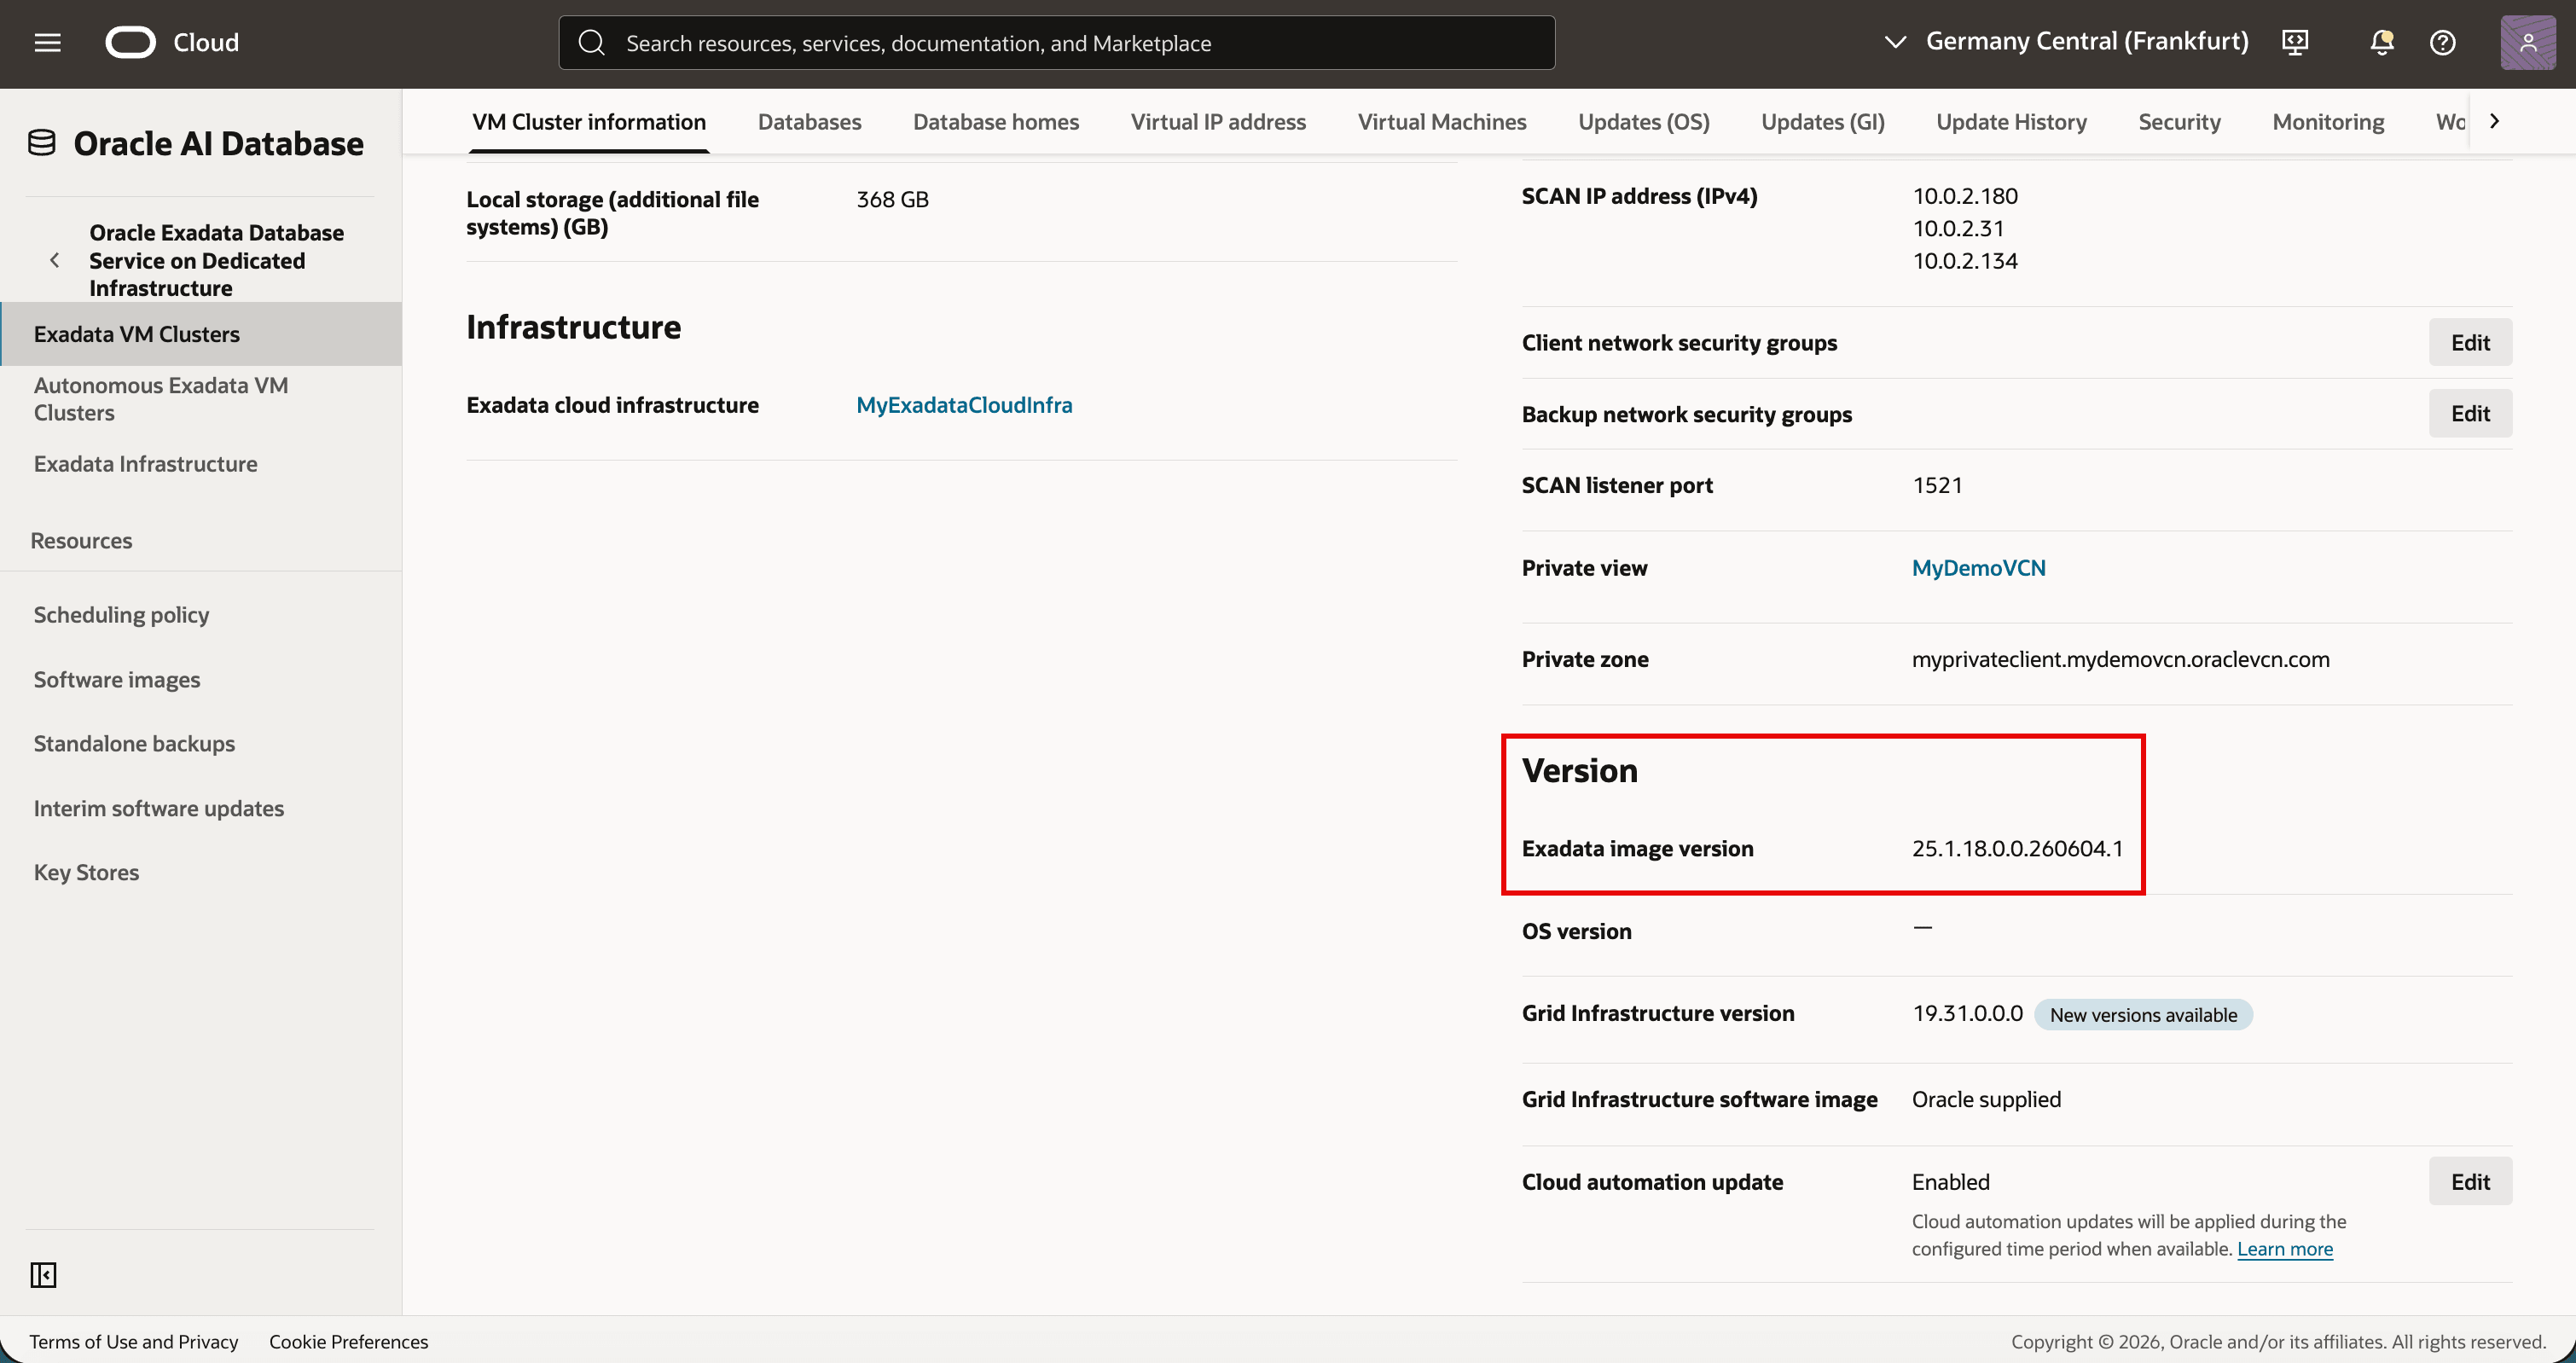Show more tabs with right chevron
The height and width of the screenshot is (1363, 2576).
click(2494, 121)
